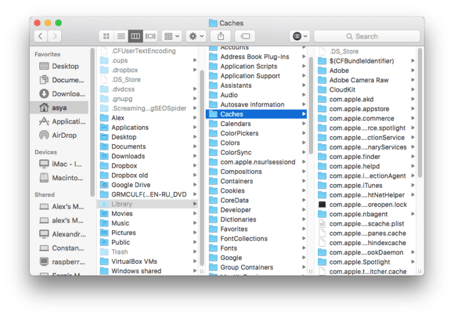This screenshot has width=454, height=318.
Task: Click the Caches column vertical scrollbar
Action: pyautogui.click(x=420, y=113)
